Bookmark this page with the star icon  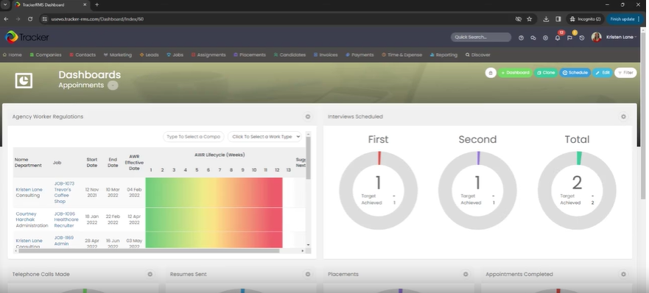[530, 19]
